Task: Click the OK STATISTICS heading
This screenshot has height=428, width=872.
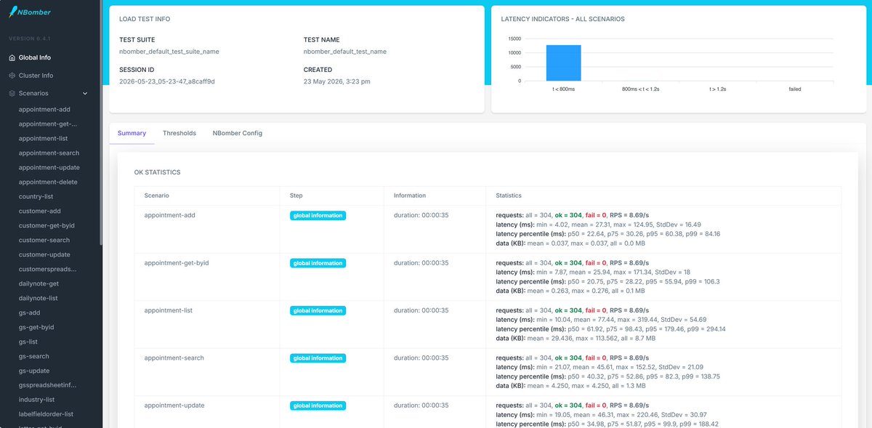Action: (158, 173)
